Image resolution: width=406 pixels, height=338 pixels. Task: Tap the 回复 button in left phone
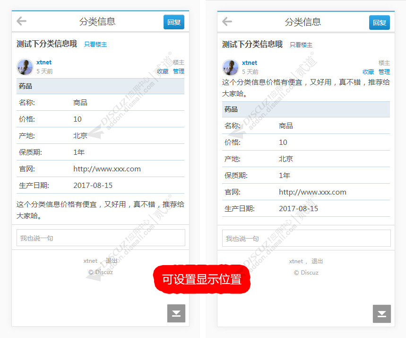174,22
